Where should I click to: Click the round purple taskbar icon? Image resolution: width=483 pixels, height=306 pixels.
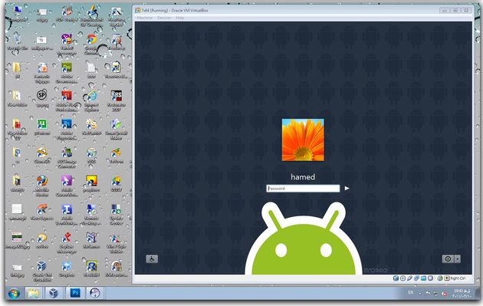(x=95, y=293)
